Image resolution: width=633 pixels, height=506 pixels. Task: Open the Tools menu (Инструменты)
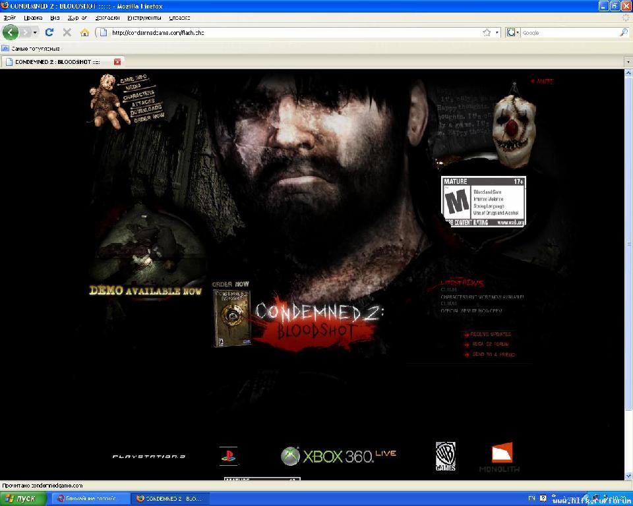pos(144,18)
